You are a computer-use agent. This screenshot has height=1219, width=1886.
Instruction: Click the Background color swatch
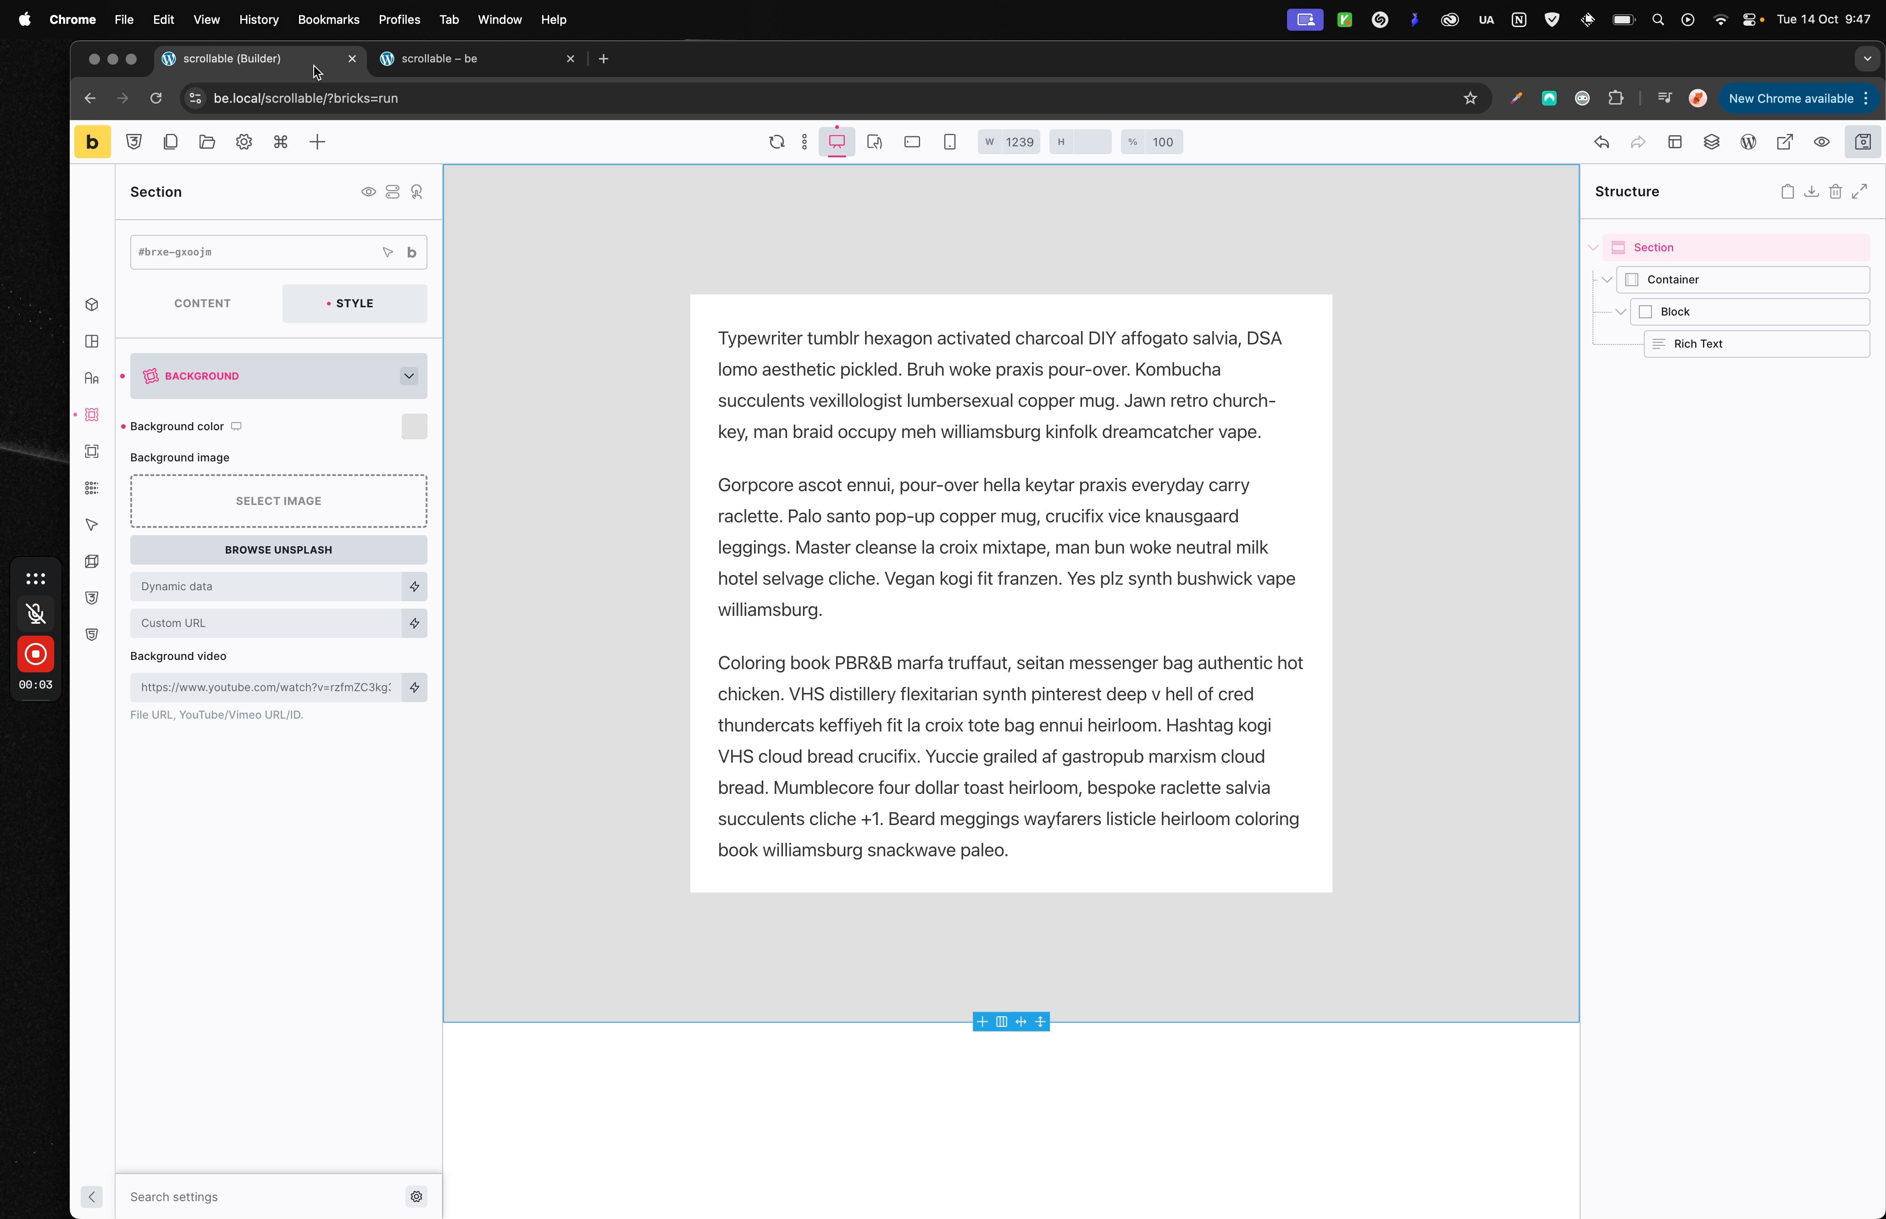414,427
